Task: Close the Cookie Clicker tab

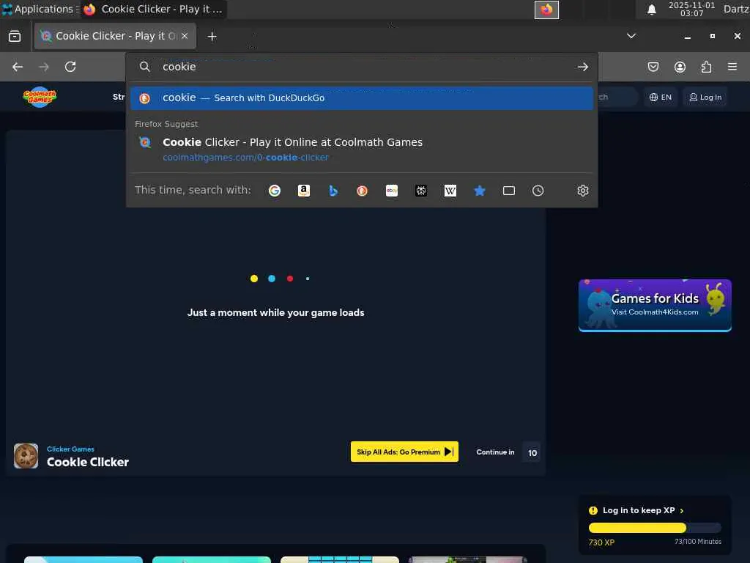Action: click(185, 36)
